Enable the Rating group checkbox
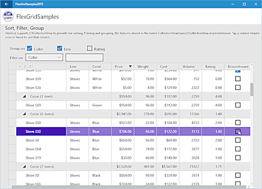This screenshot has height=189, width=262. pos(90,48)
